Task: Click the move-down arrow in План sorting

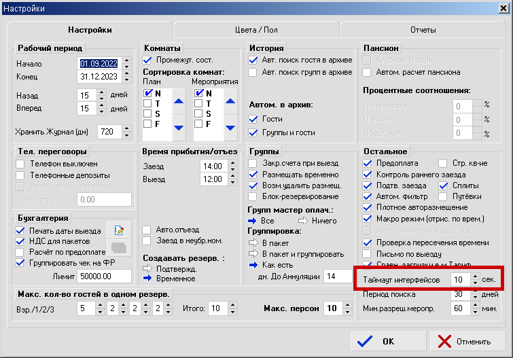Action: pos(178,126)
